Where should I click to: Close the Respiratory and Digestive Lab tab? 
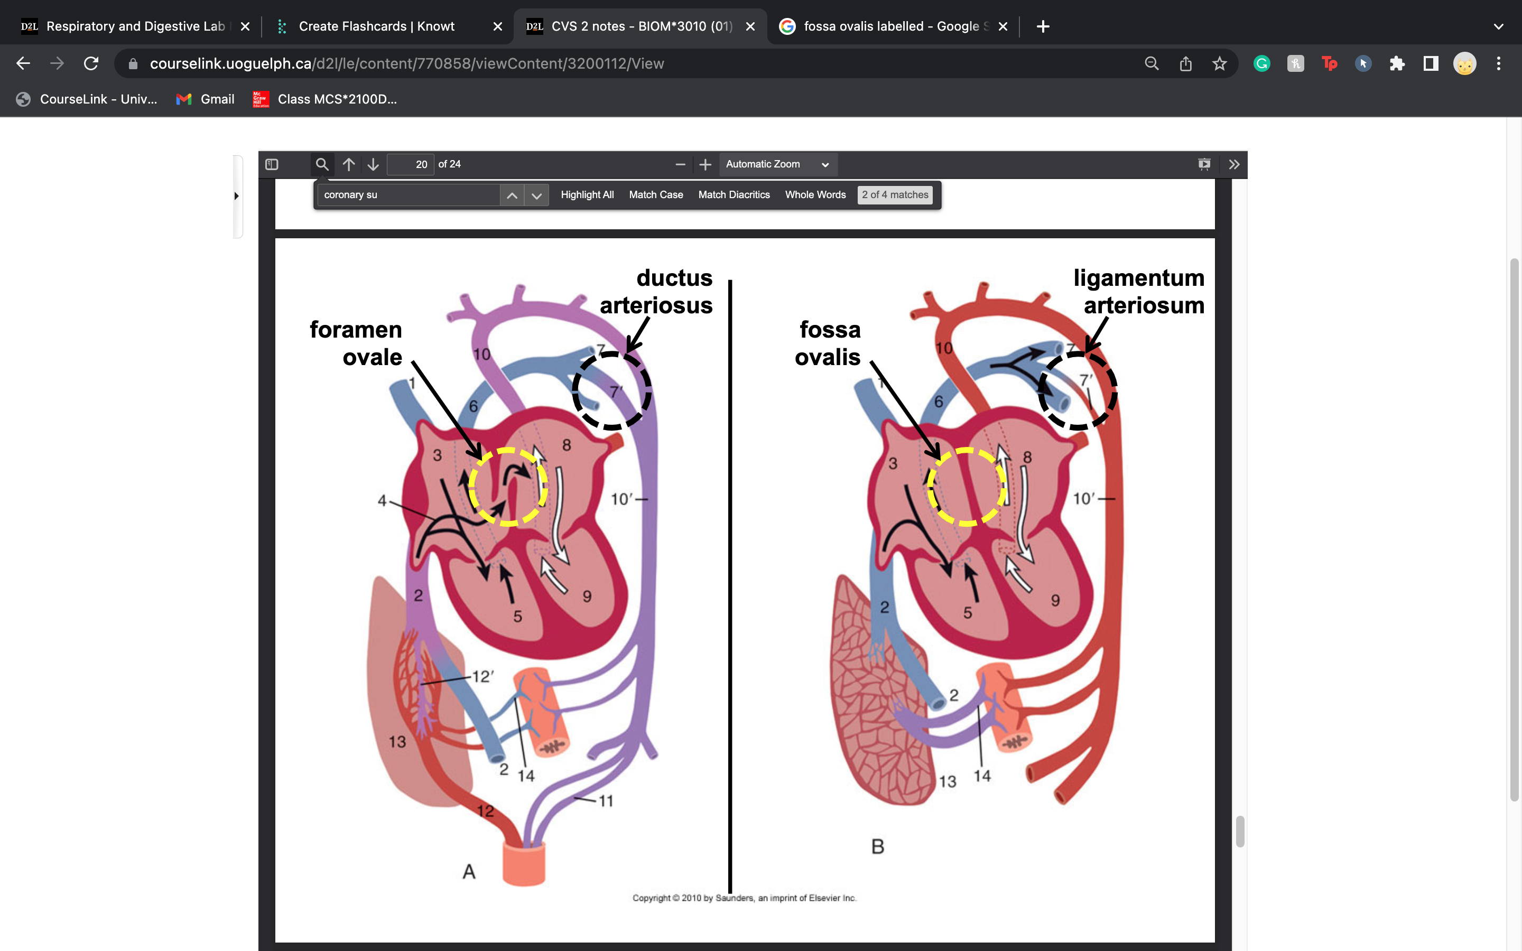[x=245, y=26]
